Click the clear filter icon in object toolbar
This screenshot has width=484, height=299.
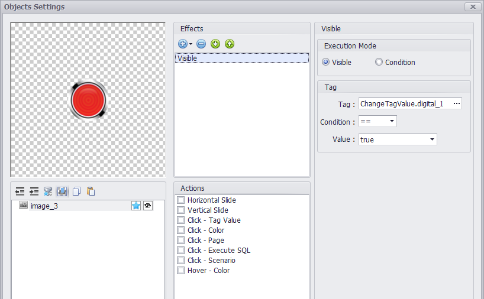pos(48,191)
